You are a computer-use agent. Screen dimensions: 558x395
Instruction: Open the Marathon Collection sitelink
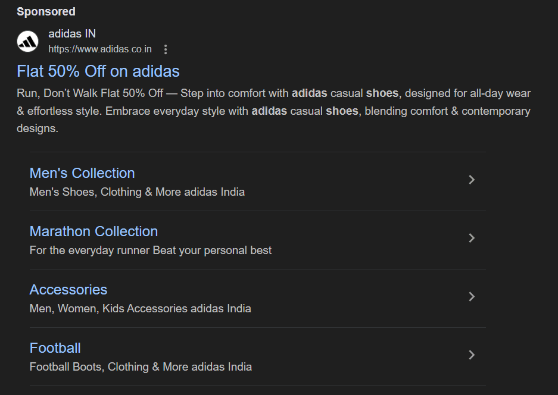click(93, 231)
